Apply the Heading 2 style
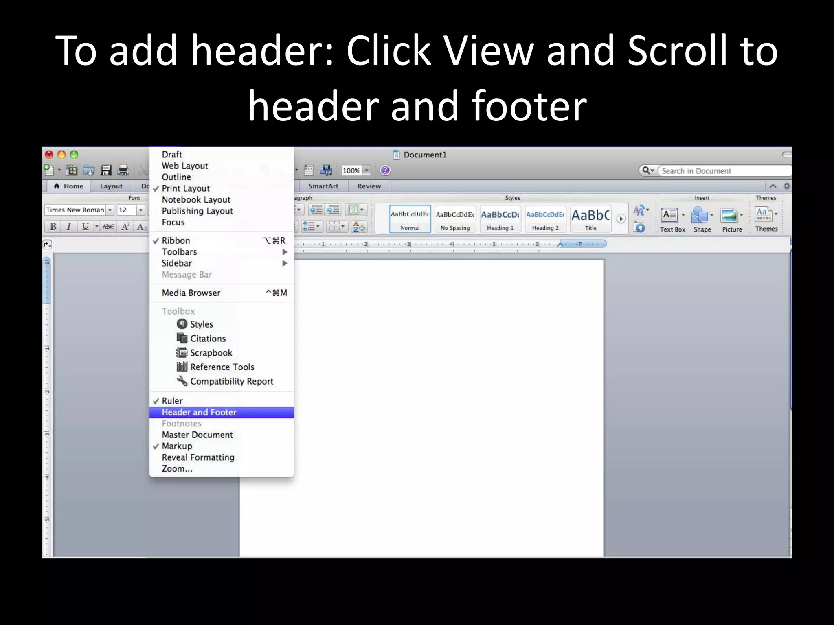834x625 pixels. [x=545, y=219]
